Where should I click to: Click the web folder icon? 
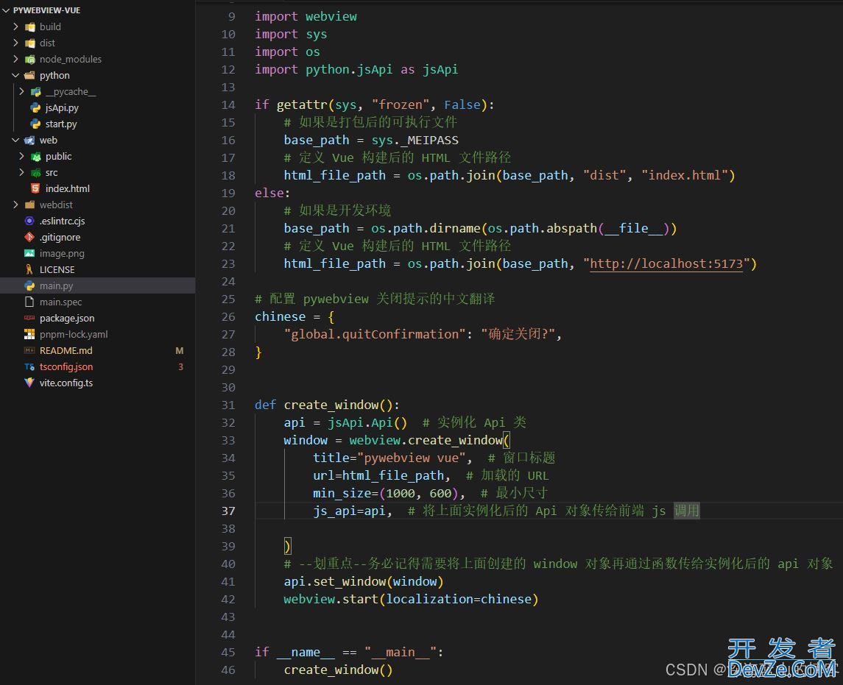click(x=30, y=141)
